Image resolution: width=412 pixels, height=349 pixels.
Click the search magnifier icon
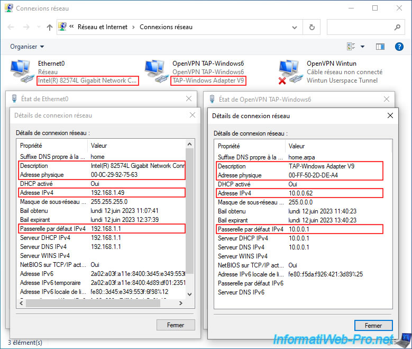tap(397, 27)
